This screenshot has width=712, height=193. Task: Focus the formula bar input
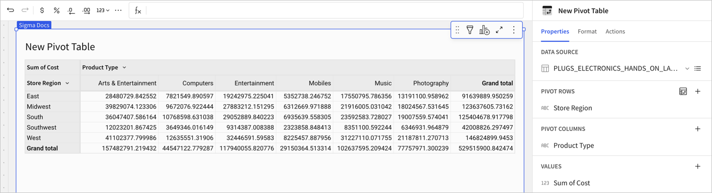(x=335, y=10)
